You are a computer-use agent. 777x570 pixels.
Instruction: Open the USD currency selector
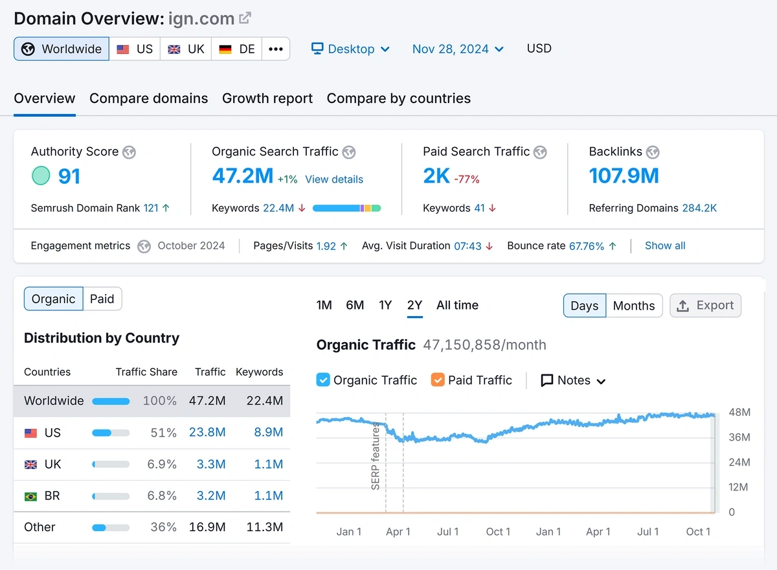click(539, 48)
